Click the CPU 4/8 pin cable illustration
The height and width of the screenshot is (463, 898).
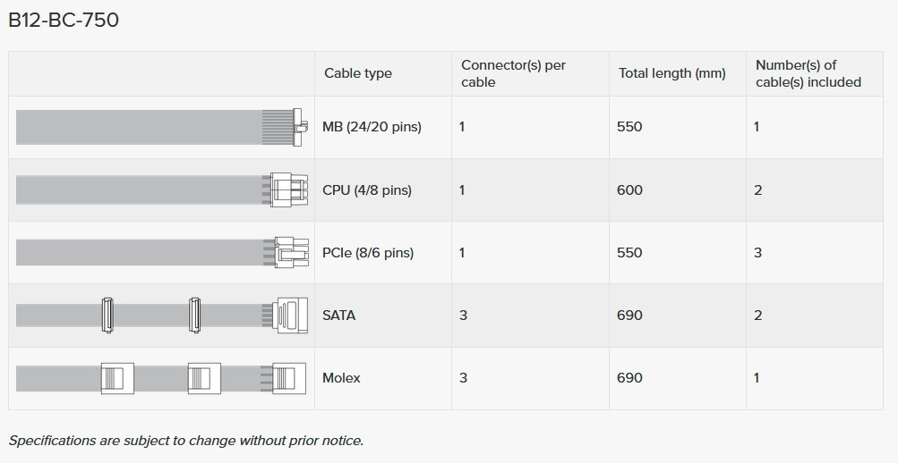(161, 189)
